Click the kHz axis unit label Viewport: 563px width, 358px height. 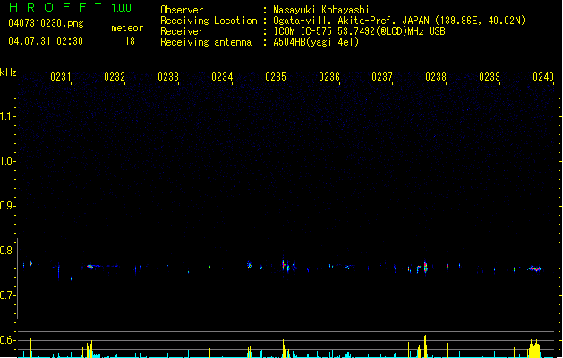click(8, 72)
